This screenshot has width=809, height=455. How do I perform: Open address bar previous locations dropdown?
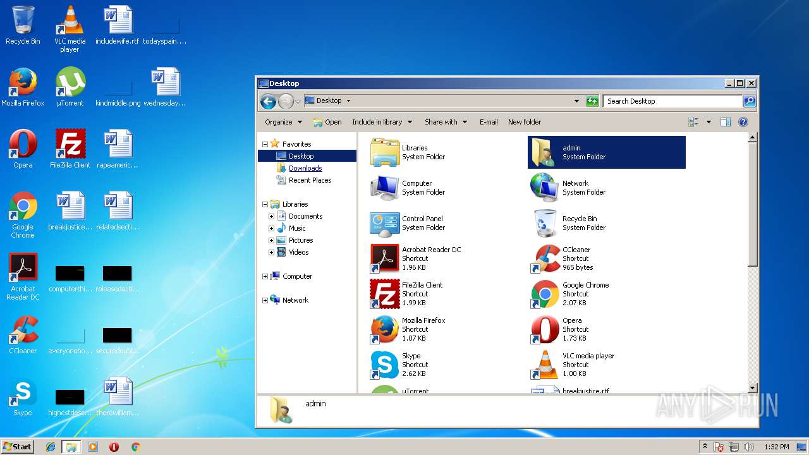point(576,101)
